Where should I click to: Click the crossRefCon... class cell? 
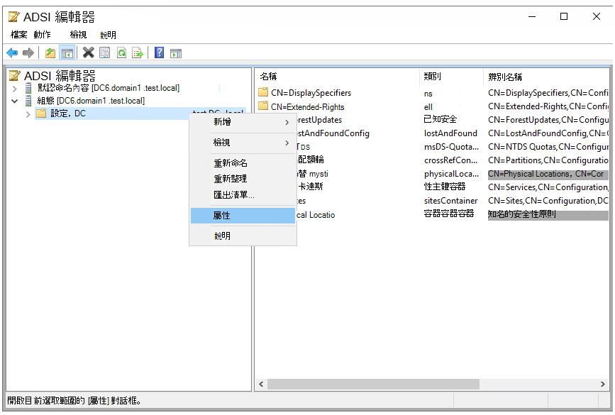pyautogui.click(x=450, y=160)
